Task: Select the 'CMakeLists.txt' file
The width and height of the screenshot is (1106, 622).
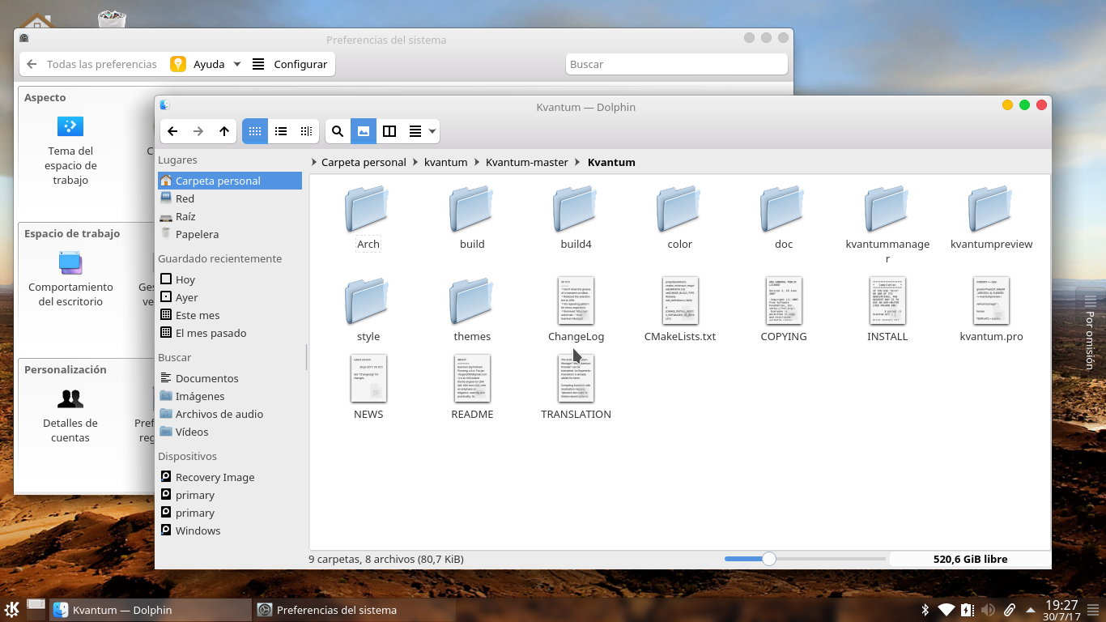Action: [x=679, y=309]
